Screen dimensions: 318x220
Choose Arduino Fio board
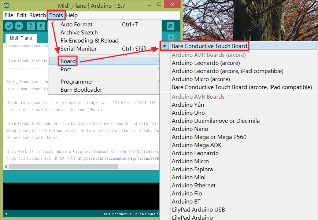tap(239, 194)
